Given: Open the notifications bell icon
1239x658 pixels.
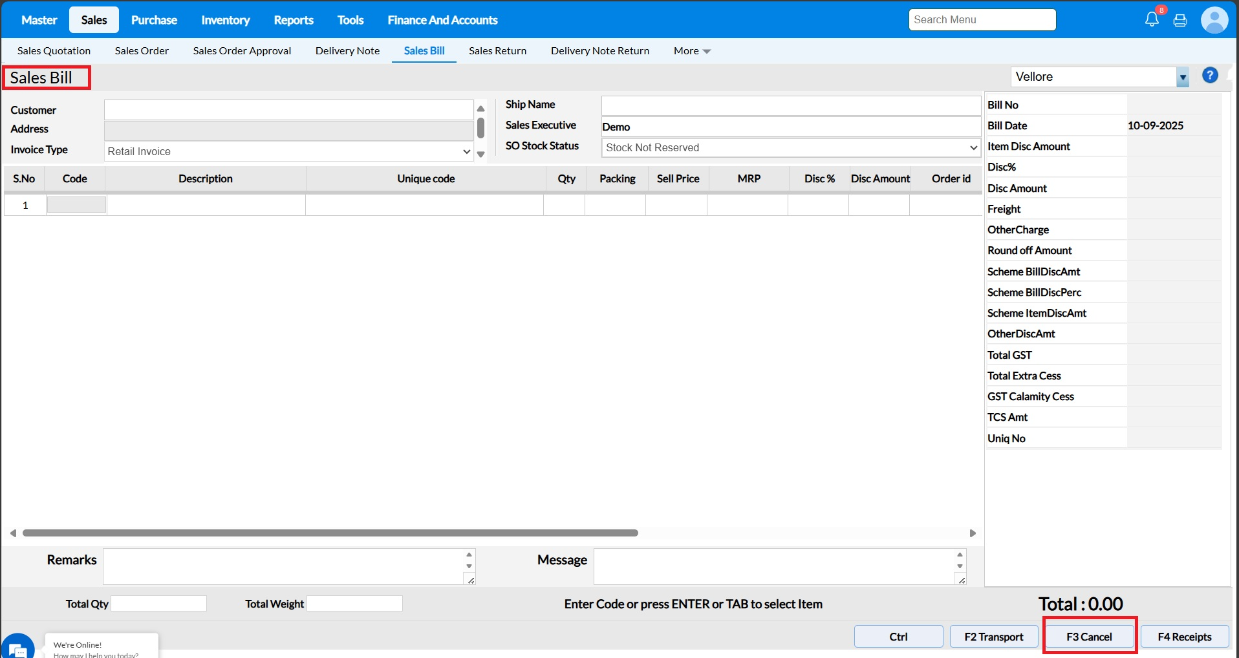Looking at the screenshot, I should click(x=1152, y=19).
